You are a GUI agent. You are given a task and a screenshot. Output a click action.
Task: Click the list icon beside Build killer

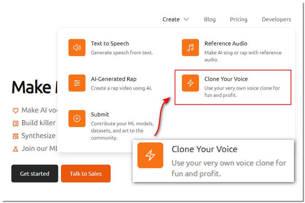click(16, 123)
